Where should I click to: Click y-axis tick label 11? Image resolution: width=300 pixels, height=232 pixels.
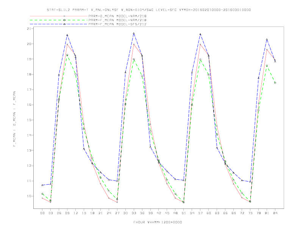coord(29,181)
